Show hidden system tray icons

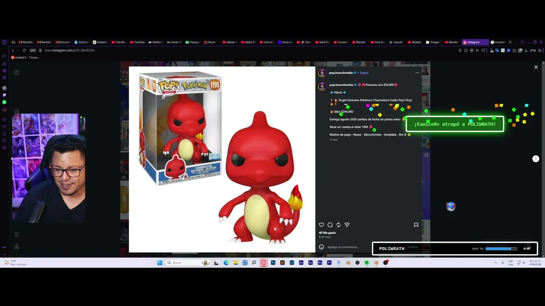point(496,263)
